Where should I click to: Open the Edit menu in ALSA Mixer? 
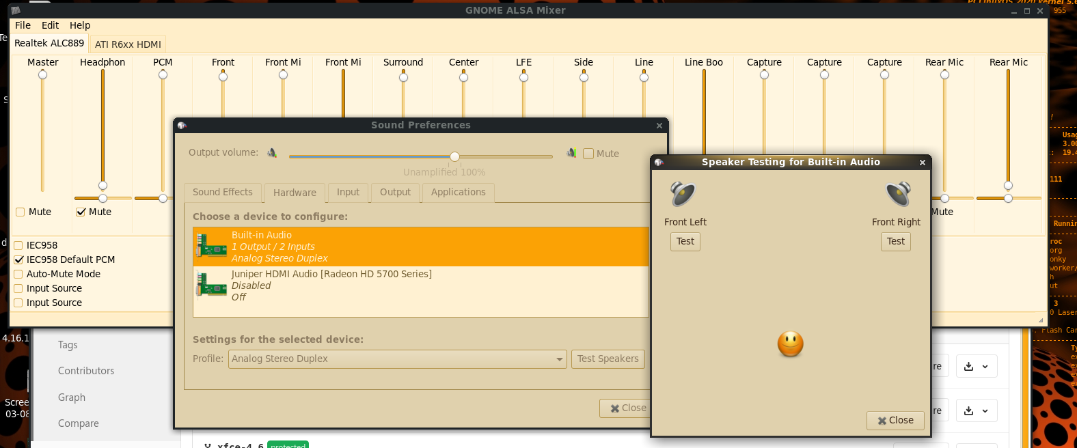[50, 25]
